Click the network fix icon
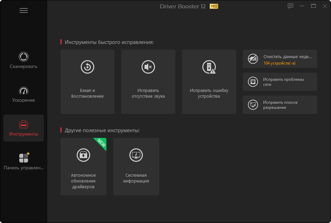The width and height of the screenshot is (331, 223). [x=253, y=82]
